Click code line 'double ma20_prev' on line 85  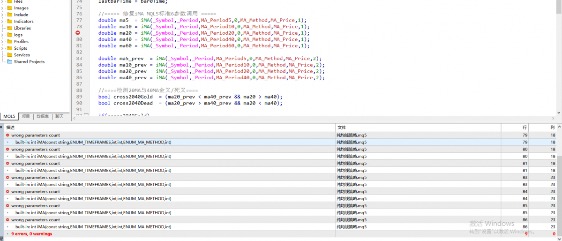pyautogui.click(x=211, y=71)
